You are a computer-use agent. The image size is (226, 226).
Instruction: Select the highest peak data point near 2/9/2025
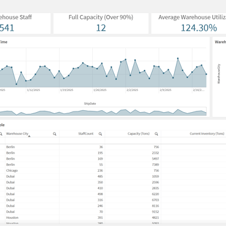(x=178, y=58)
